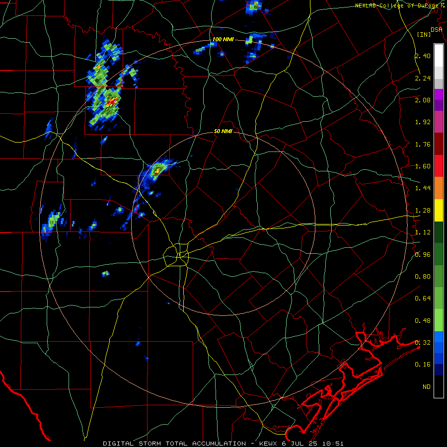447x447 pixels.
Task: Click the yellow-cored storm cell by the 50 NMI ring
Action: coord(157,171)
